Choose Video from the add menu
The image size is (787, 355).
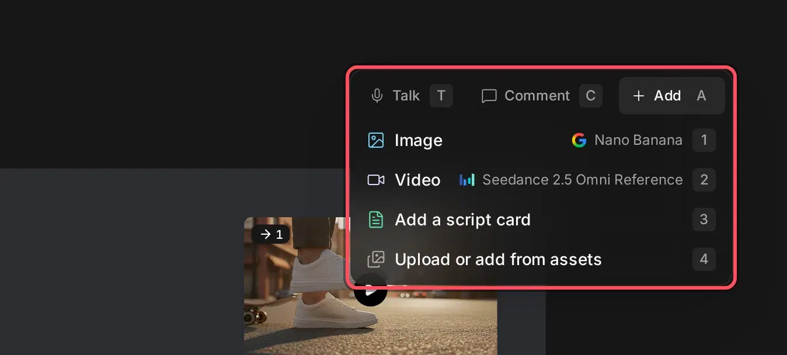click(541, 180)
